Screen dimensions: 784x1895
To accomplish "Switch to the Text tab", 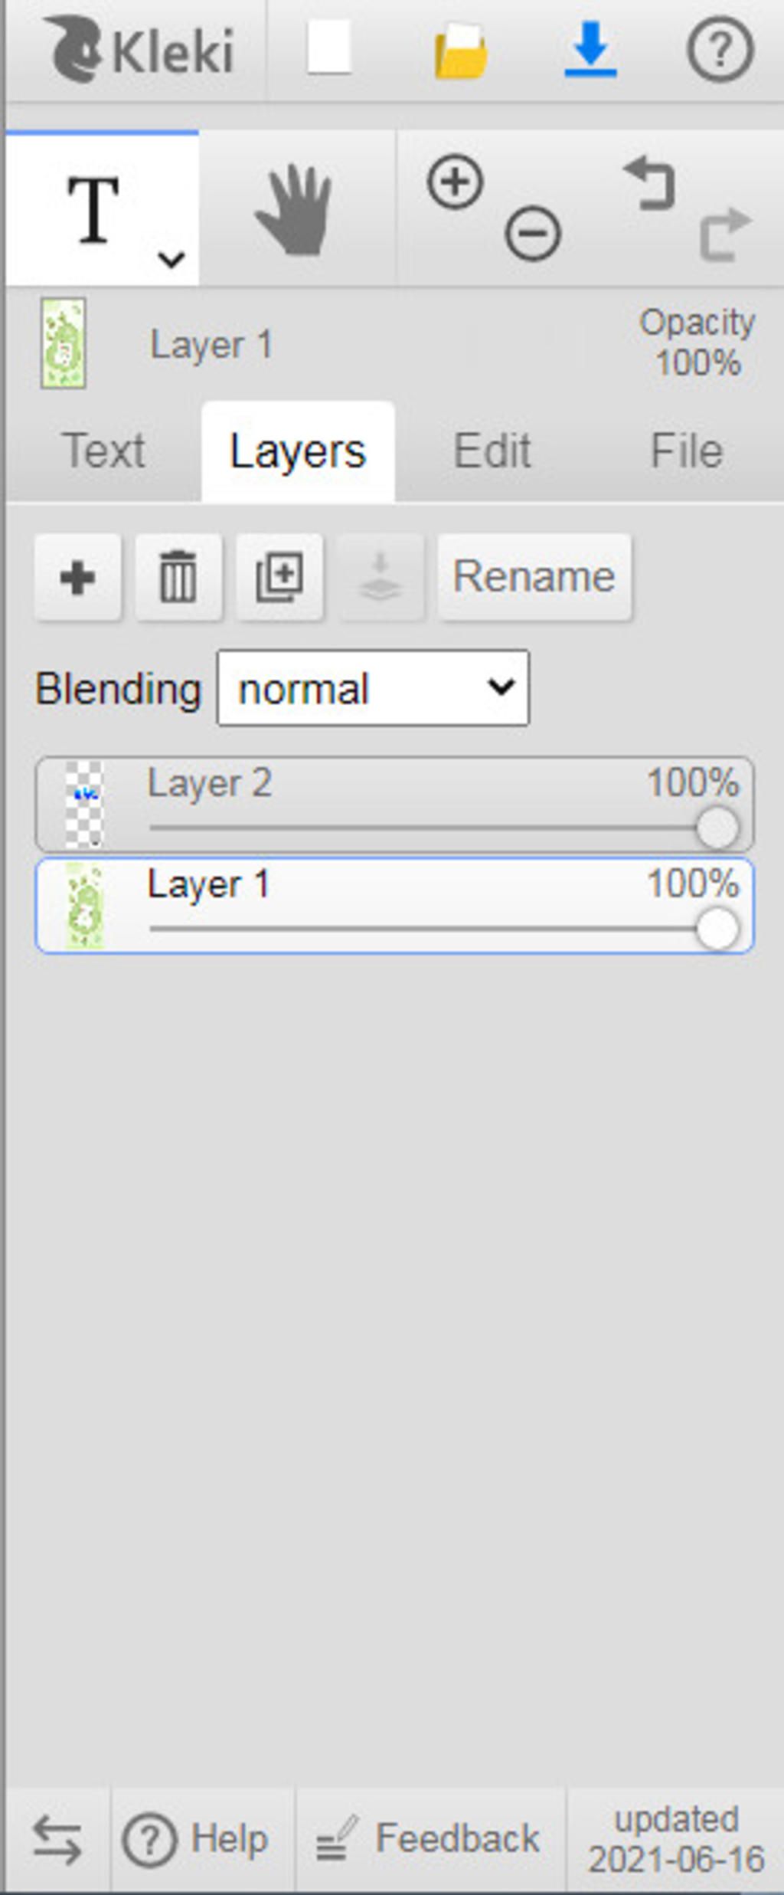I will [x=103, y=451].
